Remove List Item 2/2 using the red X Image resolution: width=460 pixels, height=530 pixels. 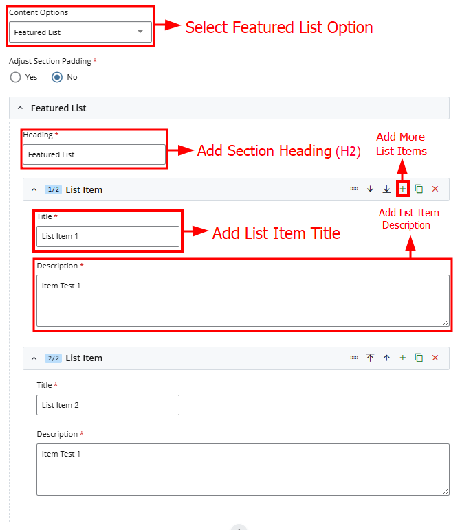click(x=435, y=358)
